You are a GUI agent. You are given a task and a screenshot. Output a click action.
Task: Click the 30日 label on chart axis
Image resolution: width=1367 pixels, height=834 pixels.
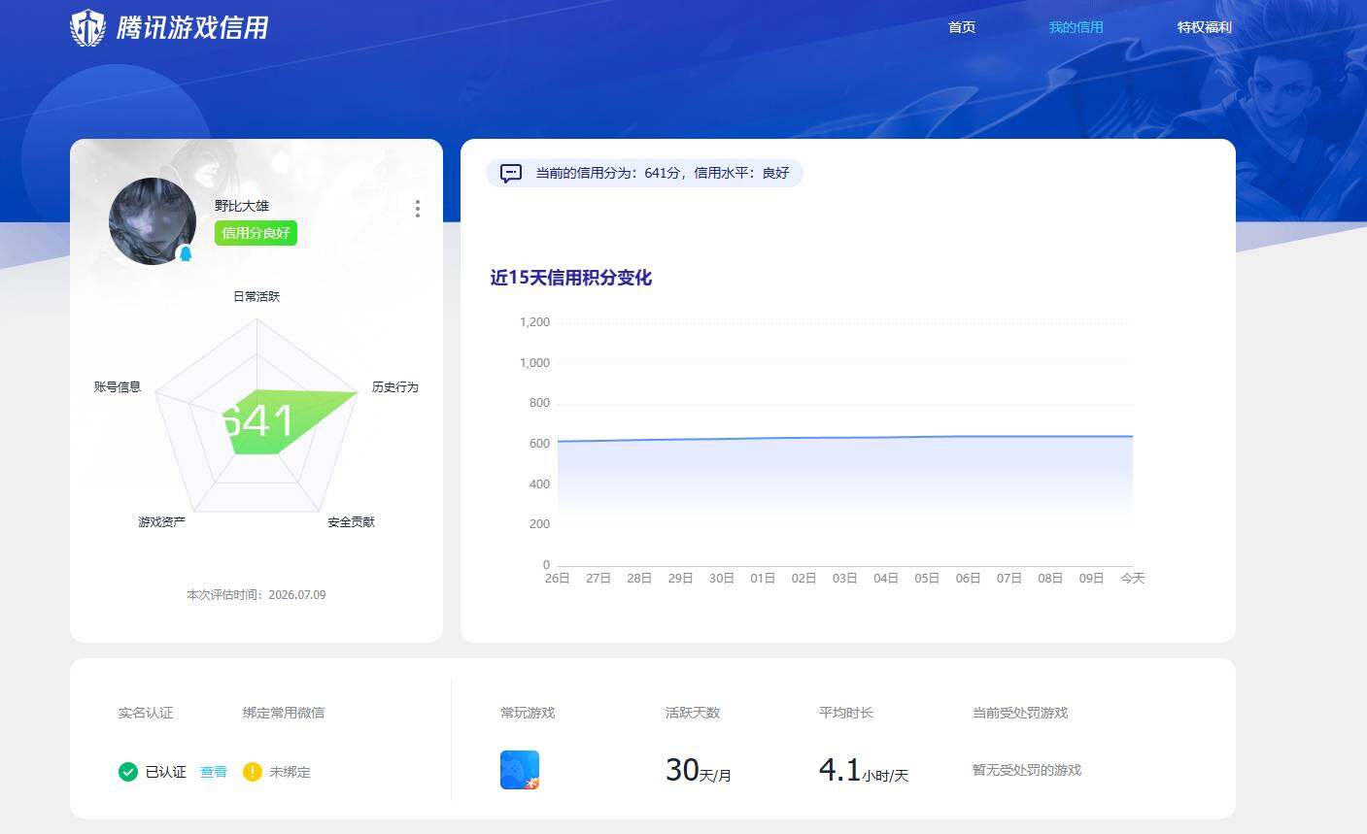722,578
